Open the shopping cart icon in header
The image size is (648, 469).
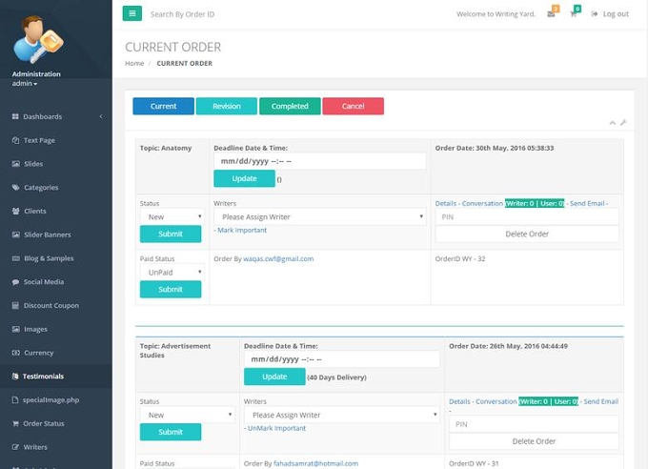[574, 14]
